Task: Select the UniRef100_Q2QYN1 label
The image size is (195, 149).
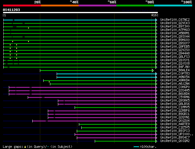Action: [x=175, y=117]
